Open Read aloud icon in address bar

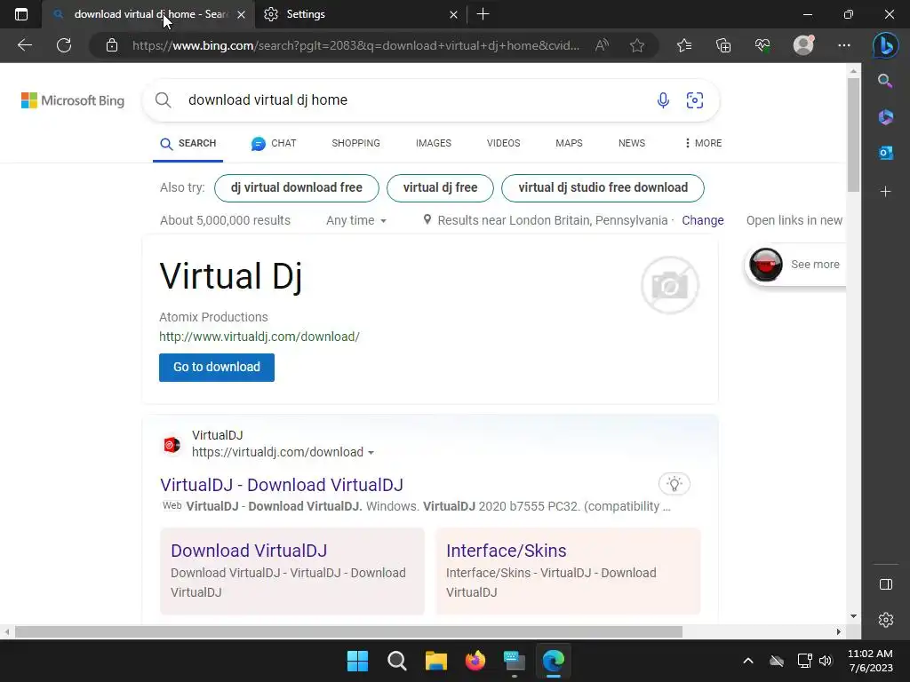[602, 45]
